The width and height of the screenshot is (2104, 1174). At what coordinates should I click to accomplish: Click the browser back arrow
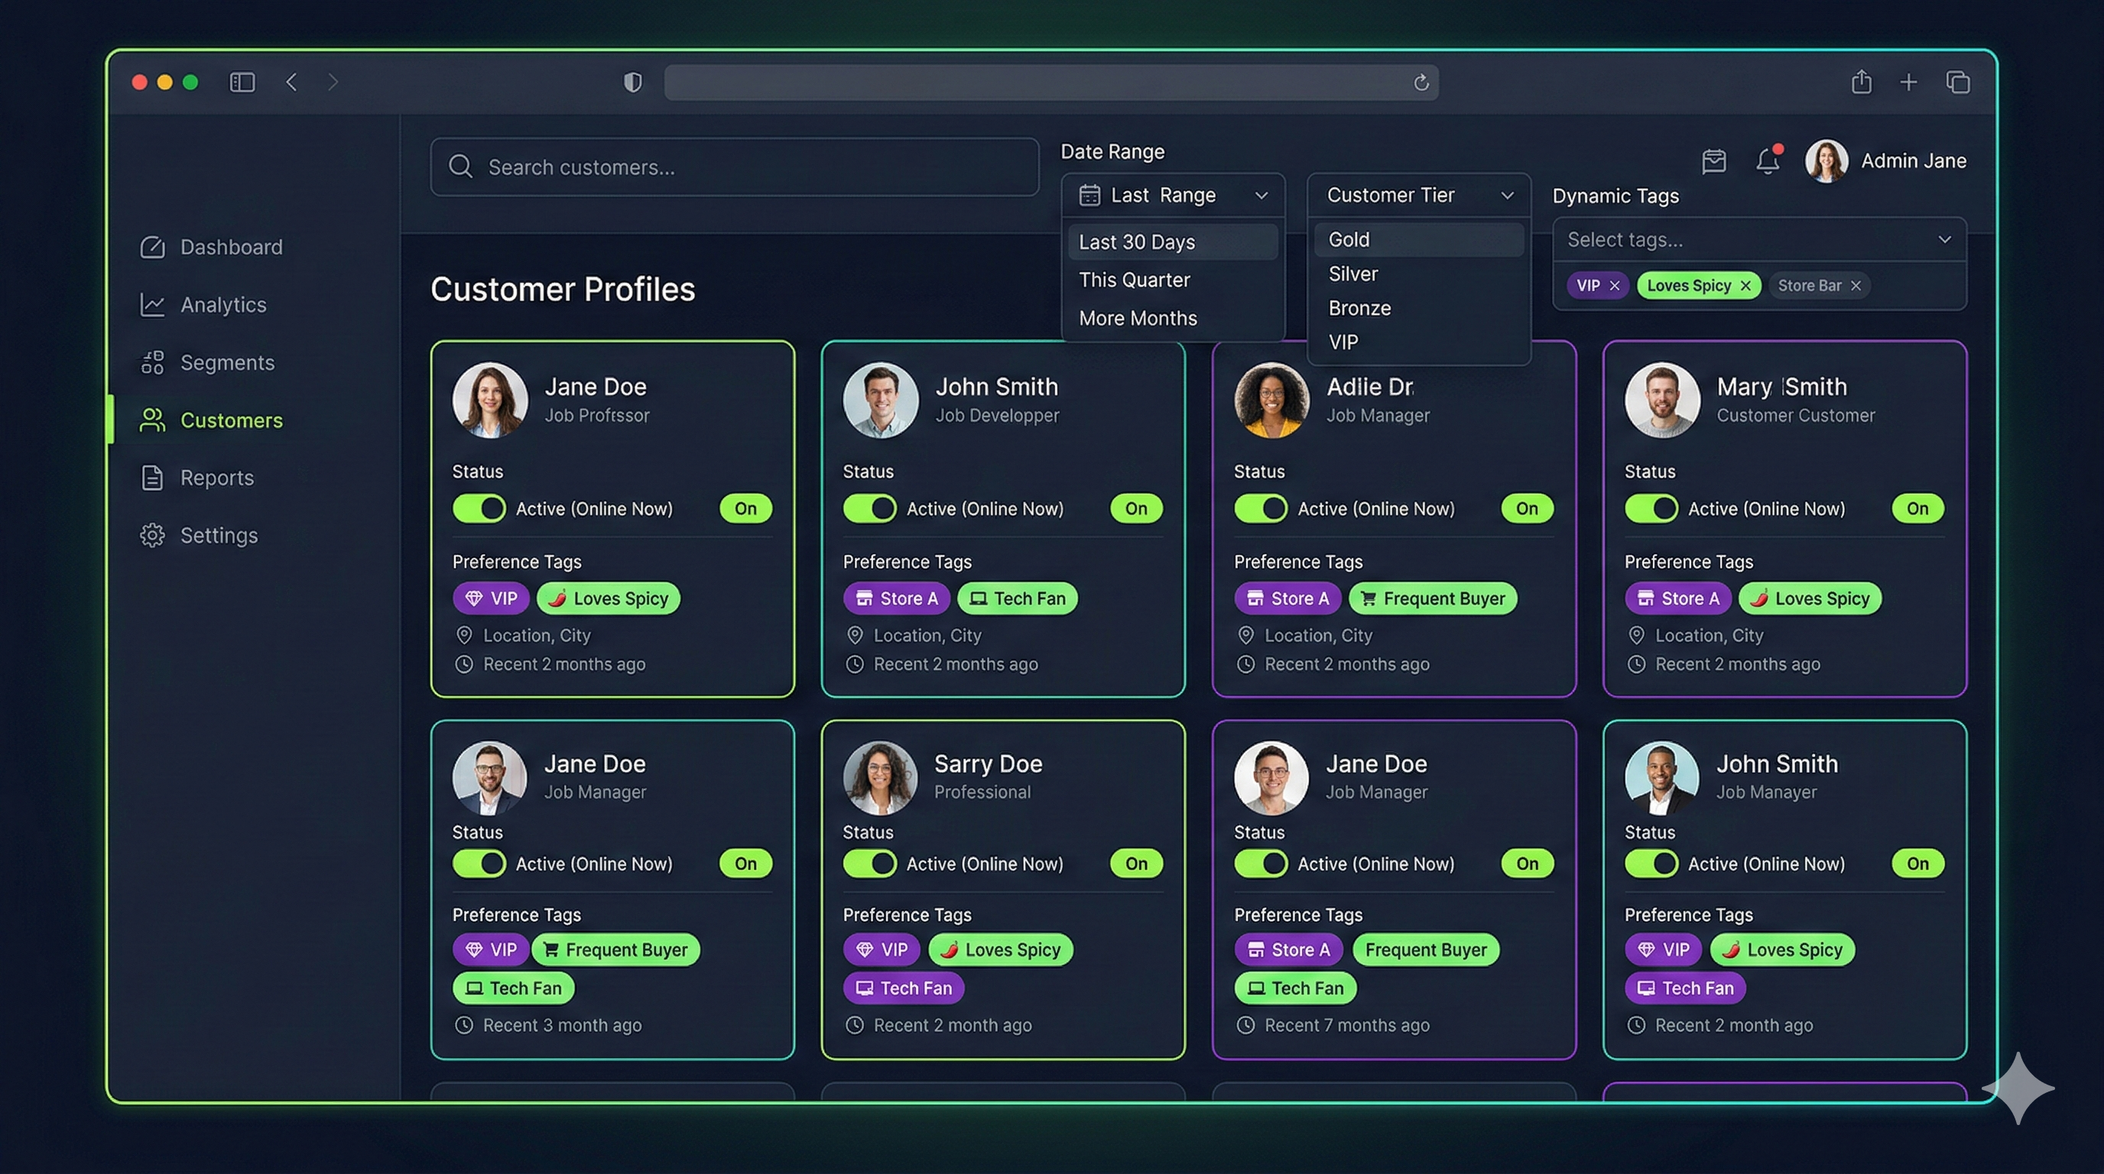tap(291, 83)
